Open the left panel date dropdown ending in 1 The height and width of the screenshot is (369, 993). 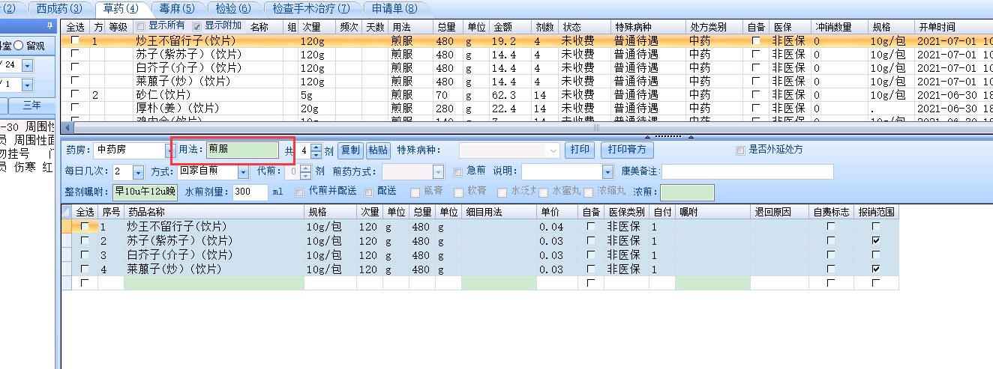point(28,84)
